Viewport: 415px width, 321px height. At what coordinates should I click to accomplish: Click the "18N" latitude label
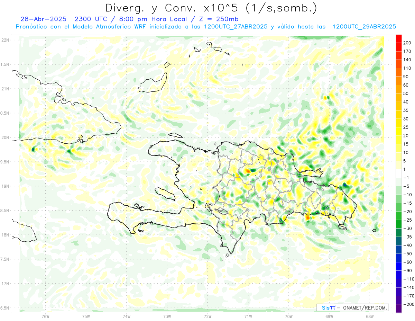(5, 235)
